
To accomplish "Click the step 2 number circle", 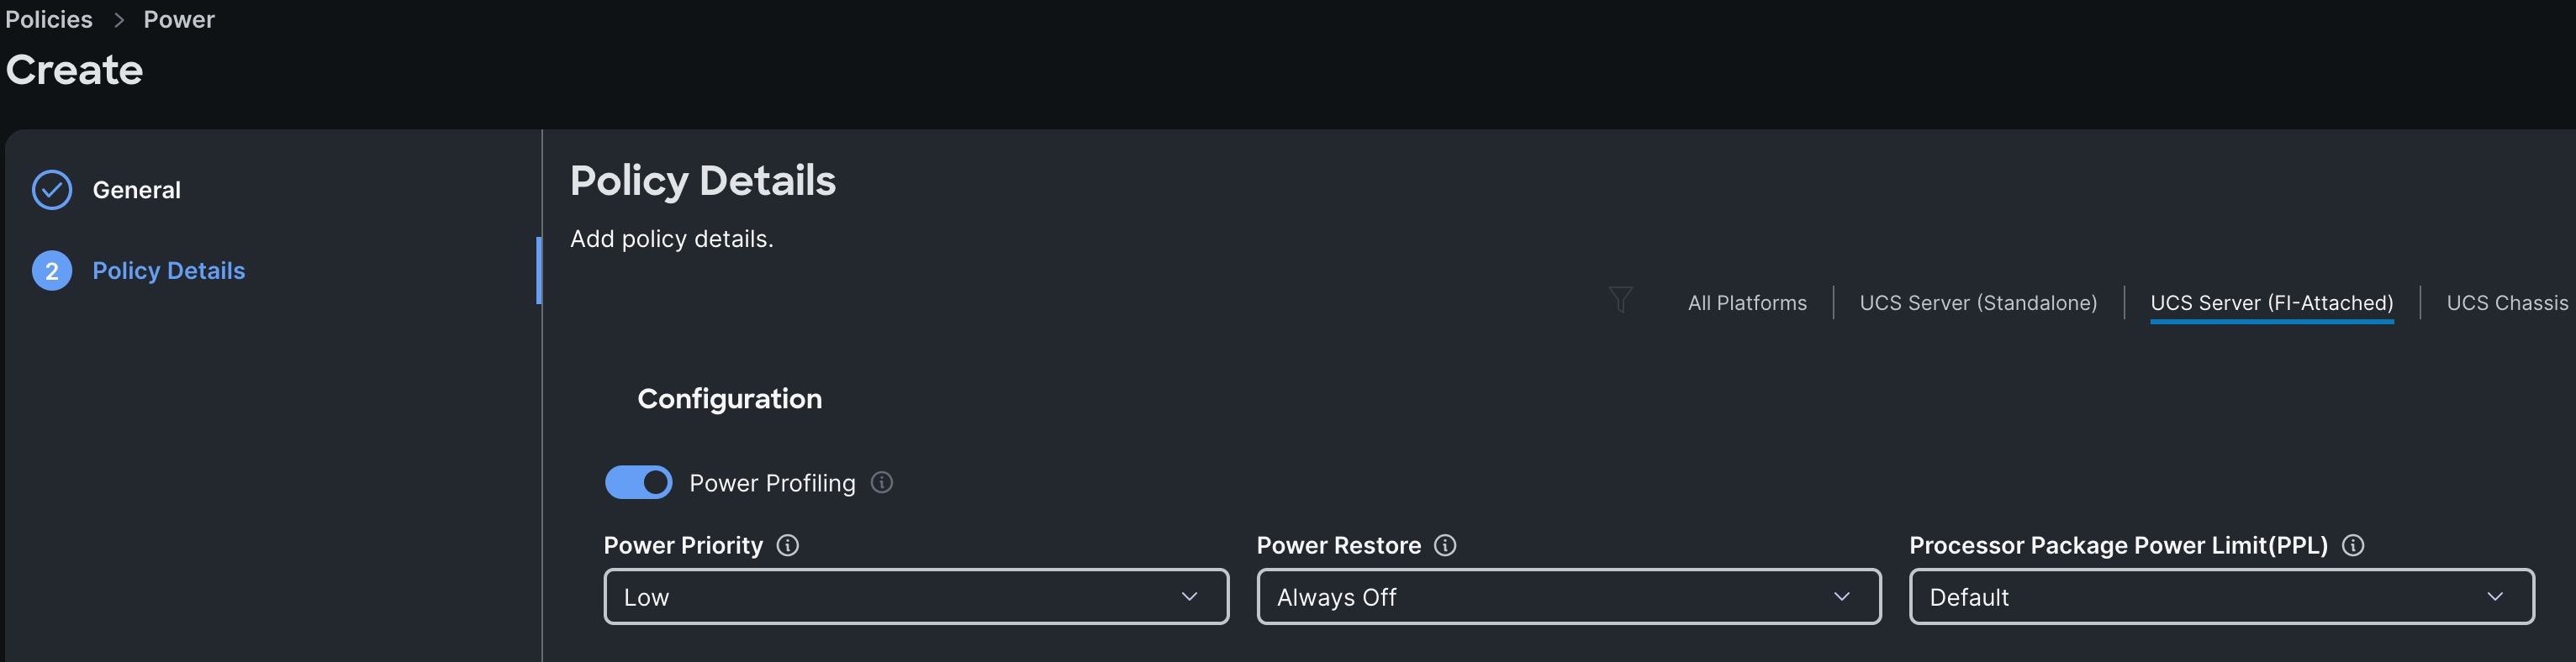I will click(x=52, y=271).
